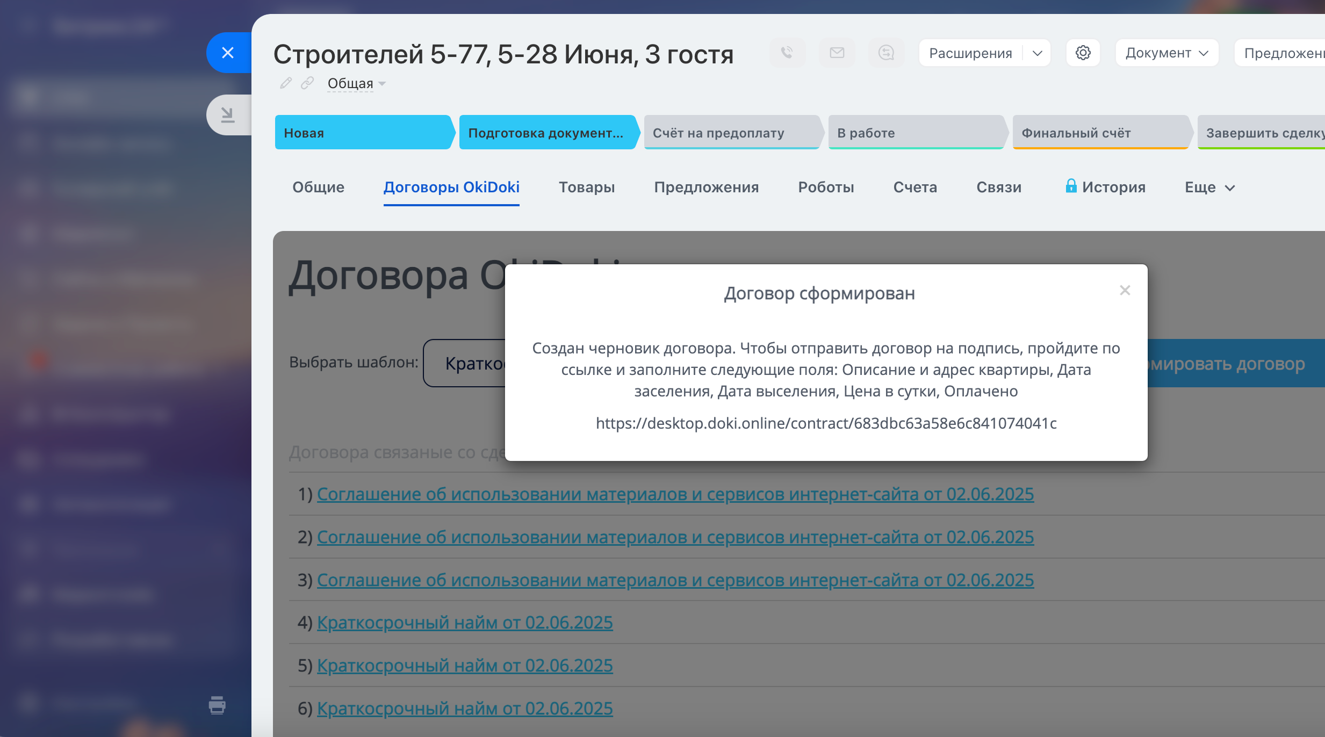
Task: Close the deal panel with blue X
Action: coord(228,53)
